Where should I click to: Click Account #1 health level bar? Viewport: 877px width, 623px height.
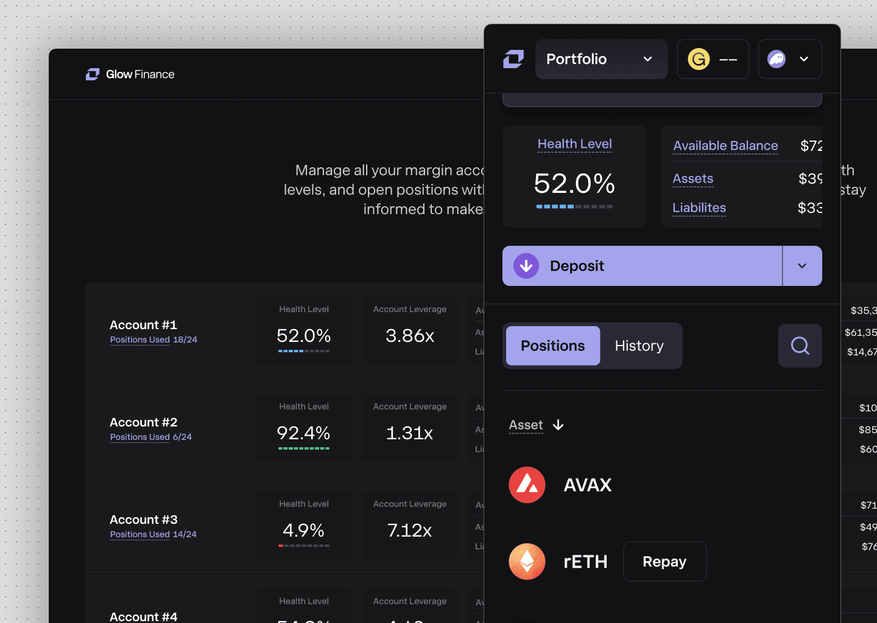pyautogui.click(x=304, y=351)
